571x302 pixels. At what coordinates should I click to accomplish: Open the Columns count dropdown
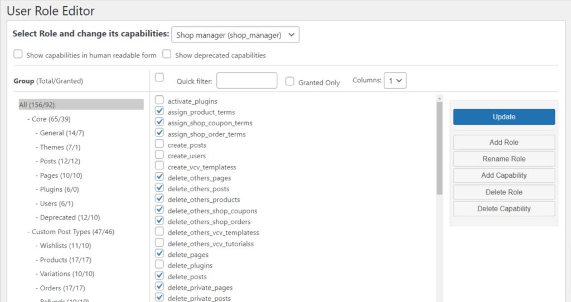point(396,81)
